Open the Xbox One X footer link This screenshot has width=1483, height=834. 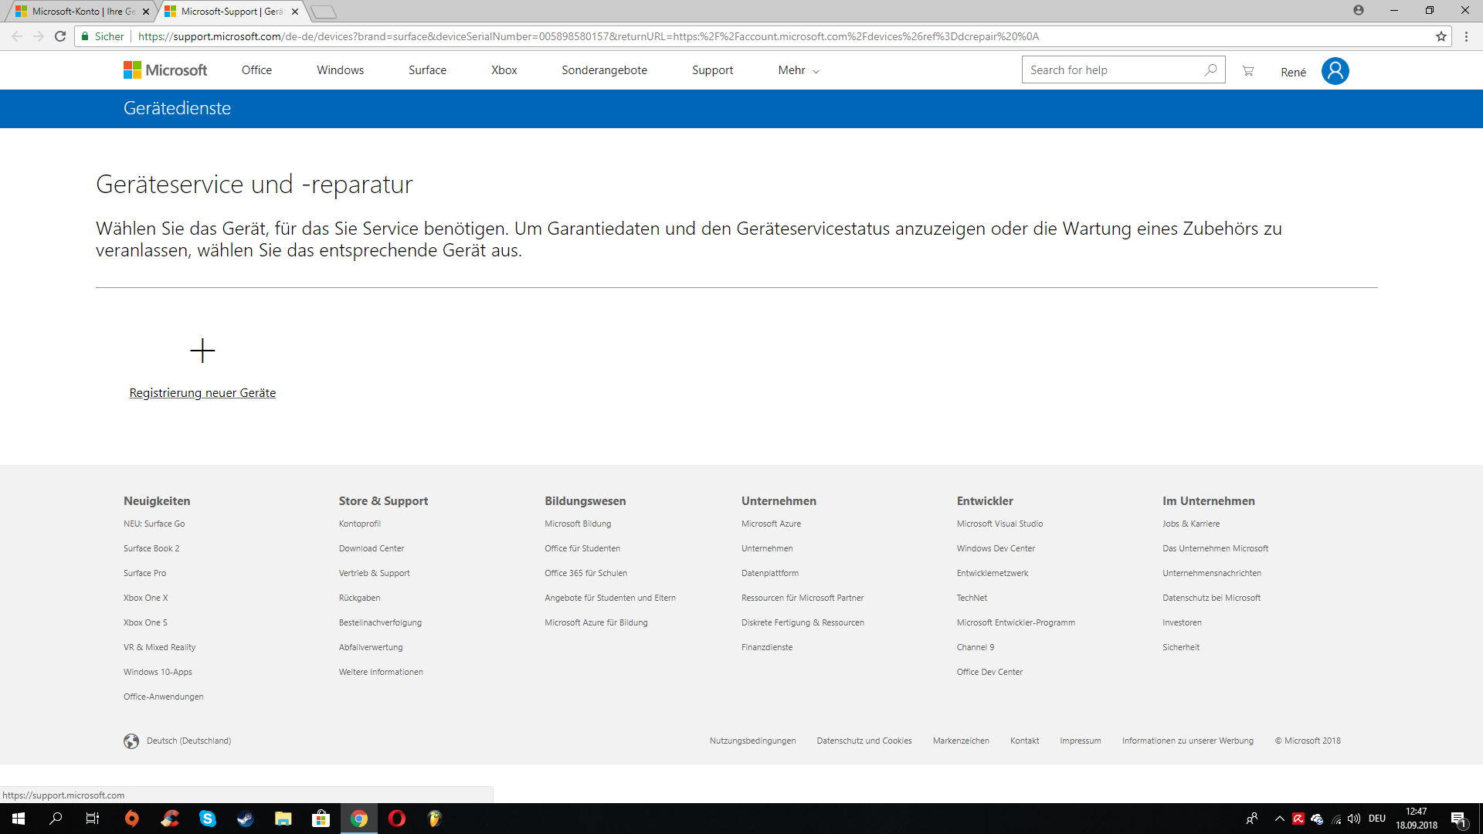[x=145, y=598]
